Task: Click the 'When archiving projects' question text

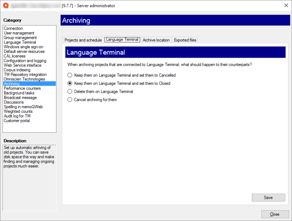Action: [x=160, y=65]
